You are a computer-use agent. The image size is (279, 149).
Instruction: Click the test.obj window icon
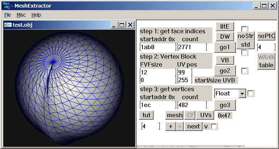[x=8, y=25]
